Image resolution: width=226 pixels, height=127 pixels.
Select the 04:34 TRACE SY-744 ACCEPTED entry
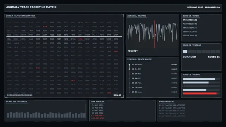[x=172, y=108]
